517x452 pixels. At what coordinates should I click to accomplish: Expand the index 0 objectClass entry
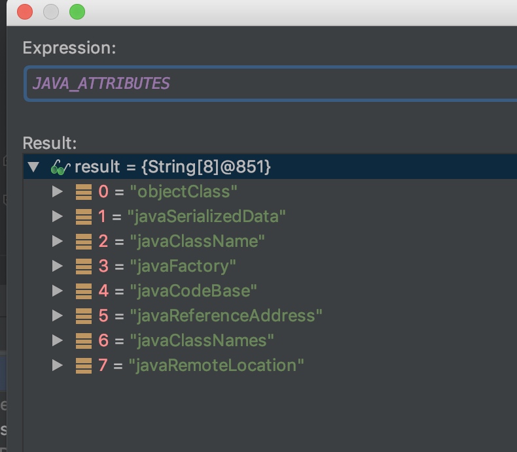[58, 192]
